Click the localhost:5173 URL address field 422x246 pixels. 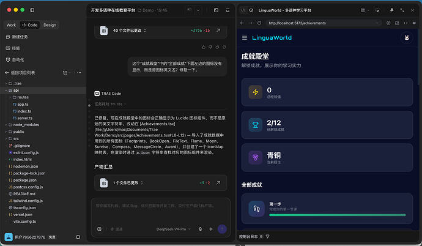click(x=324, y=23)
